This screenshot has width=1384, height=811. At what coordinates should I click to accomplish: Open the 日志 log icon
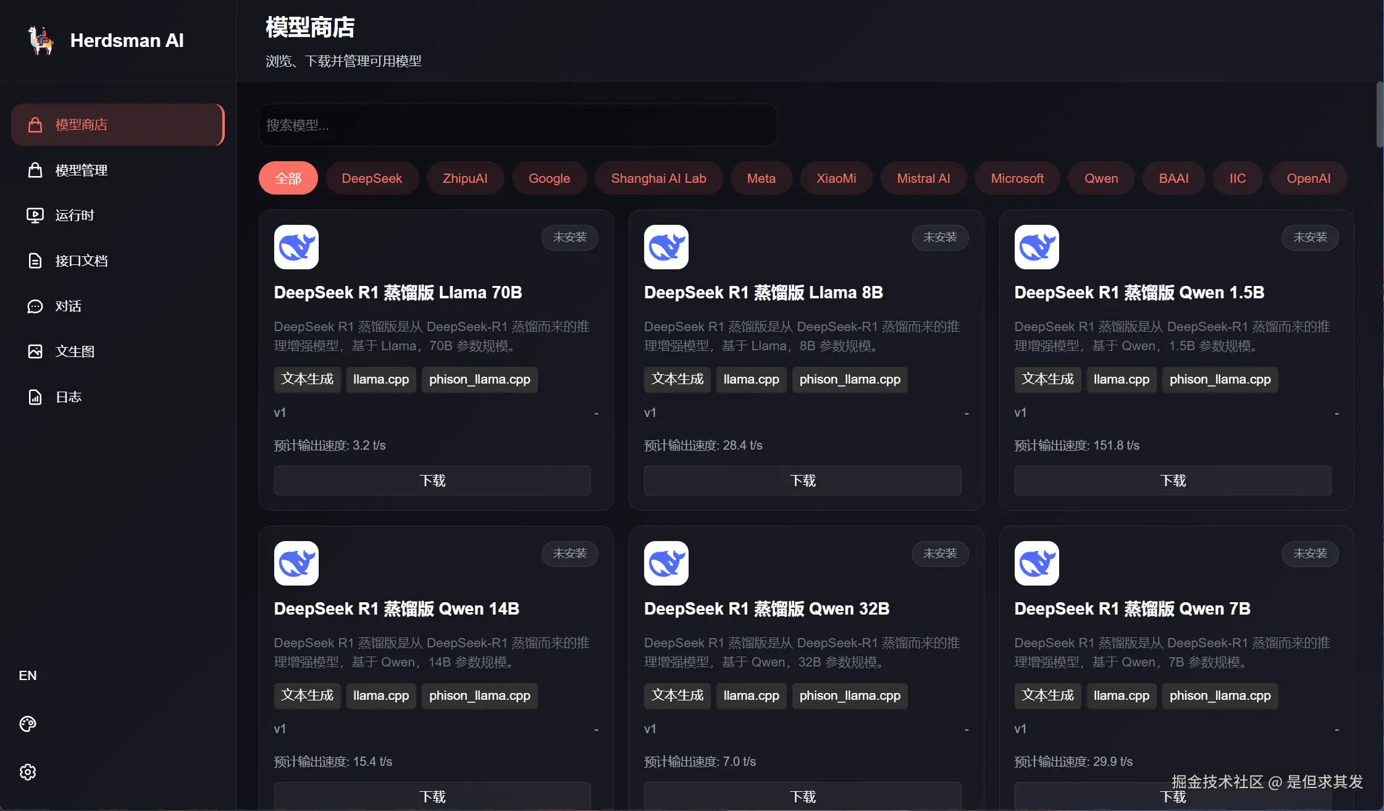(35, 396)
